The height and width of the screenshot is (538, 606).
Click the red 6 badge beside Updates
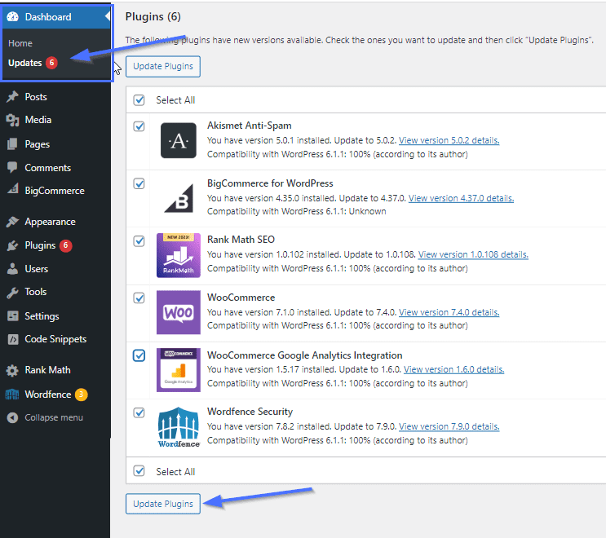point(51,63)
